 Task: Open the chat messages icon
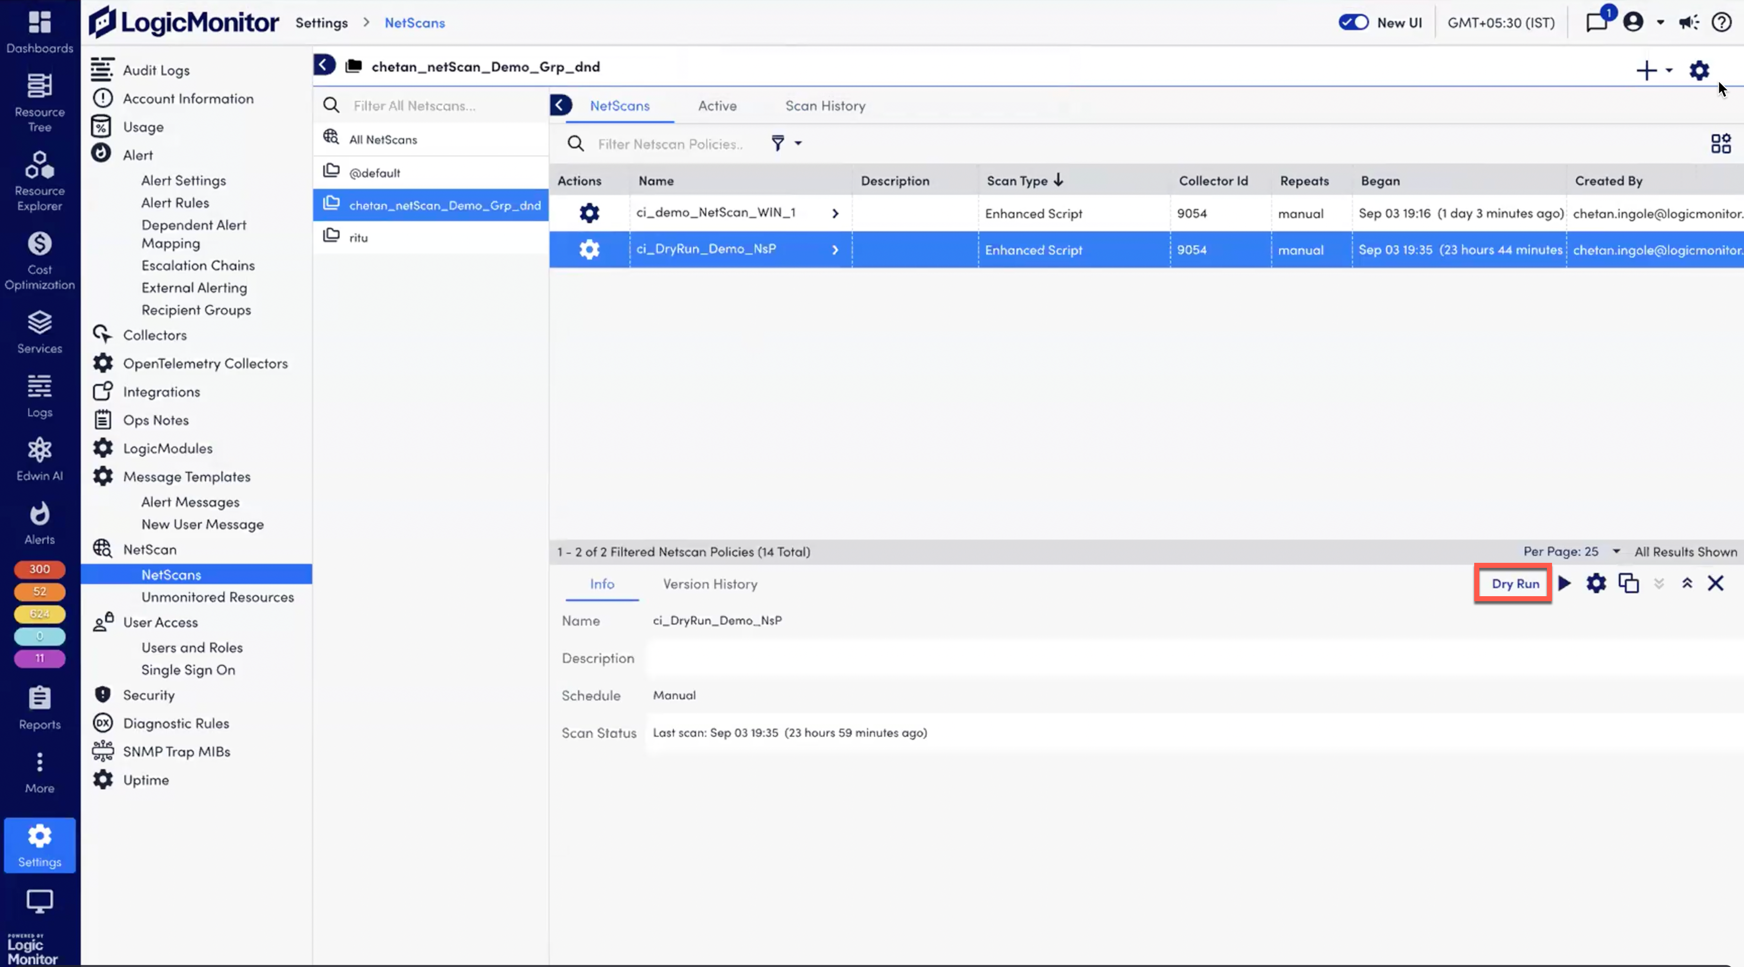pos(1596,22)
